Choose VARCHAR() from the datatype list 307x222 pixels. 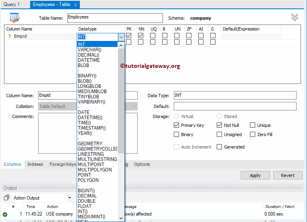pyautogui.click(x=89, y=50)
